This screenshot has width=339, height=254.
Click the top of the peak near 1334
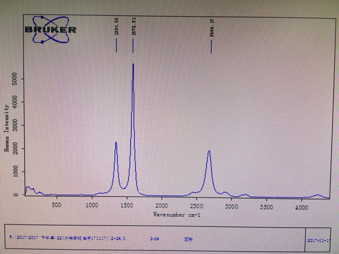coord(116,142)
